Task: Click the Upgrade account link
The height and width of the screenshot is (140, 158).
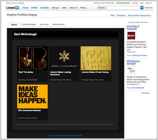Action: tap(21, 3)
